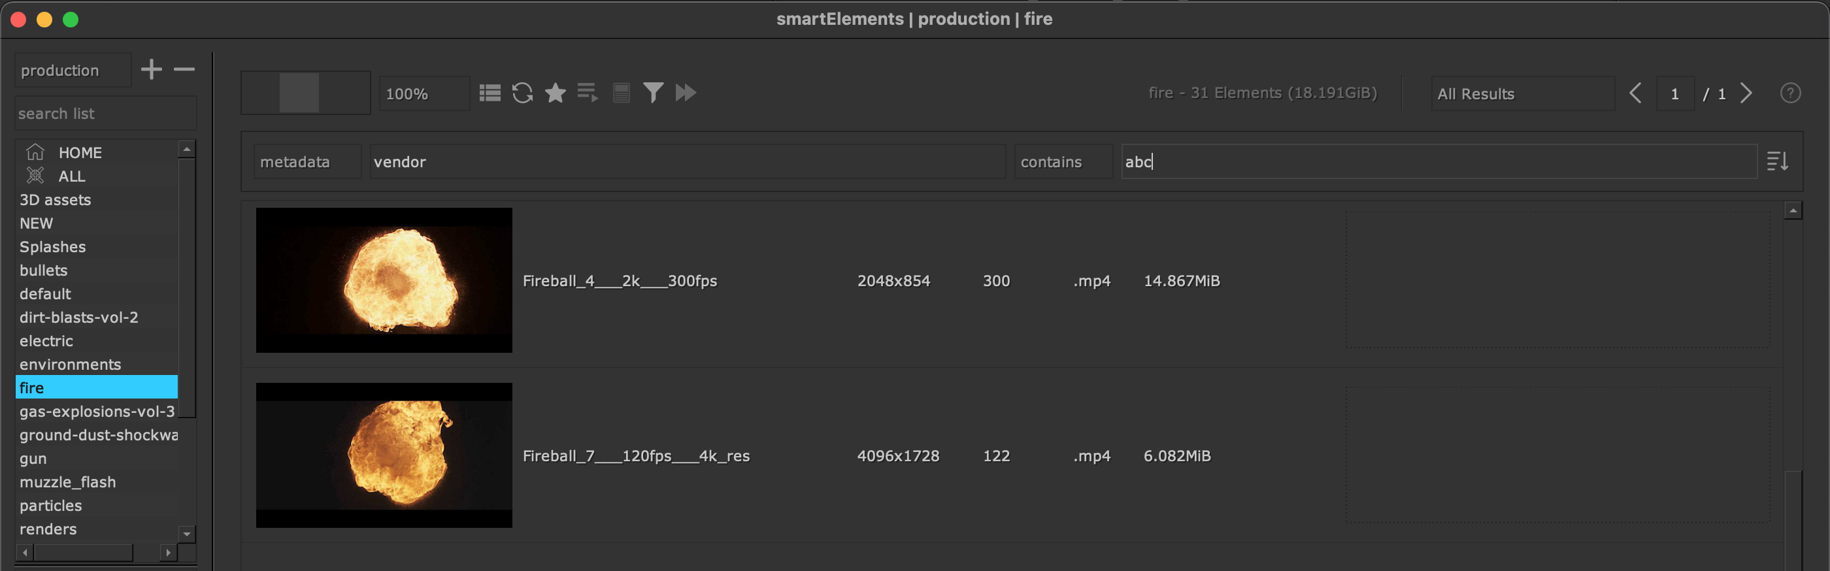1830x571 pixels.
Task: Select the environments list item
Action: click(71, 365)
